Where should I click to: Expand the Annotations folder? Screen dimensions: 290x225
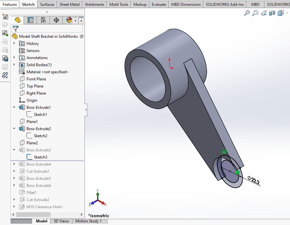click(14, 57)
